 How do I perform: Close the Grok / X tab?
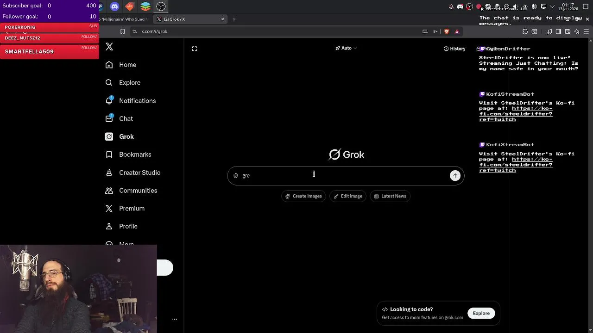(222, 19)
